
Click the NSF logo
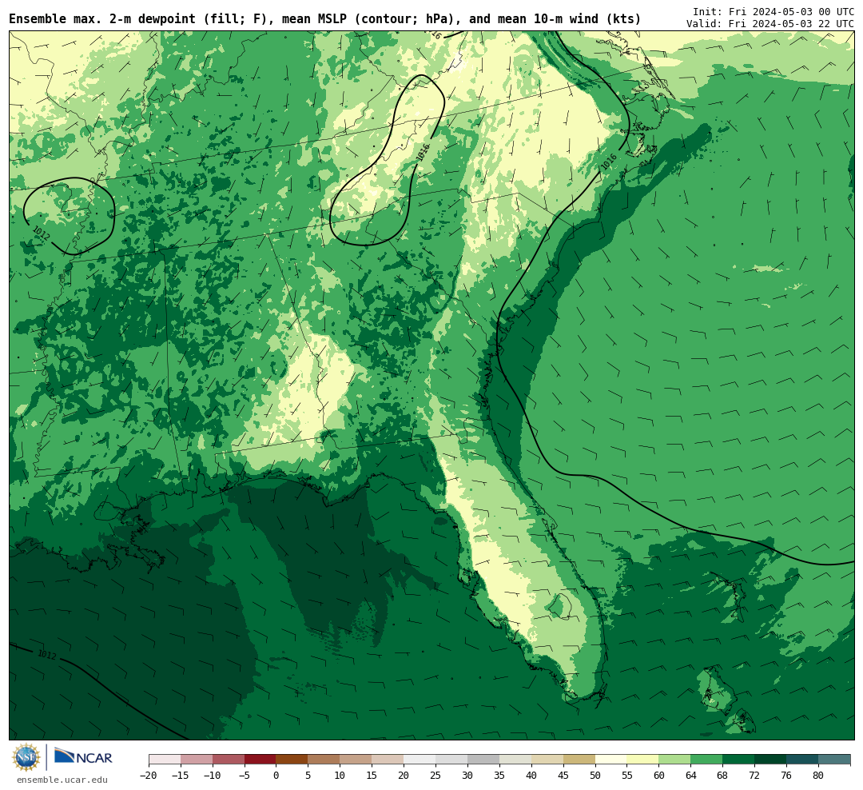pos(26,757)
